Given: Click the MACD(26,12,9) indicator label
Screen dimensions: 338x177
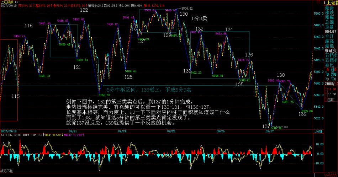Looking at the screenshot, I should 11,135.
